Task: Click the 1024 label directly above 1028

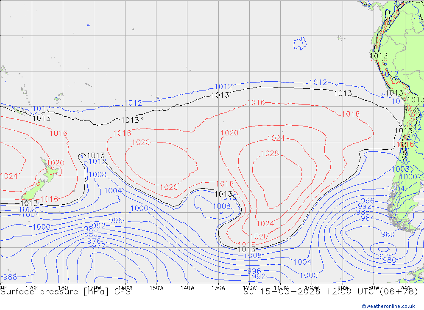Action: (276, 138)
